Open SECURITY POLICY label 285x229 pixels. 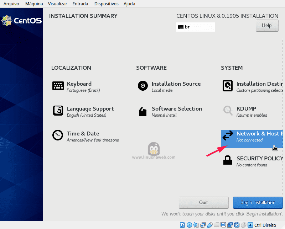coord(260,158)
